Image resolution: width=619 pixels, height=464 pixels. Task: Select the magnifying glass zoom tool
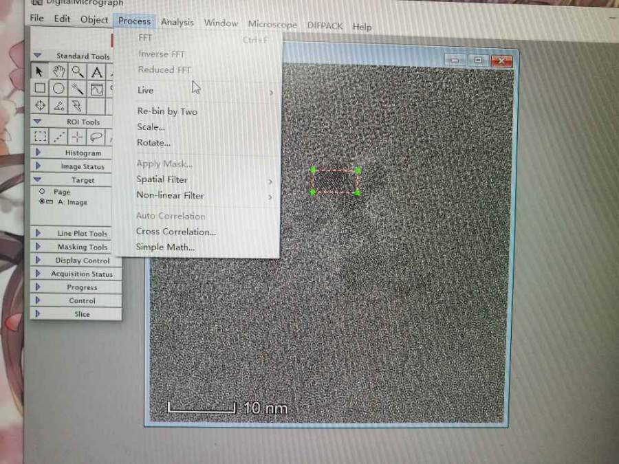pos(78,71)
